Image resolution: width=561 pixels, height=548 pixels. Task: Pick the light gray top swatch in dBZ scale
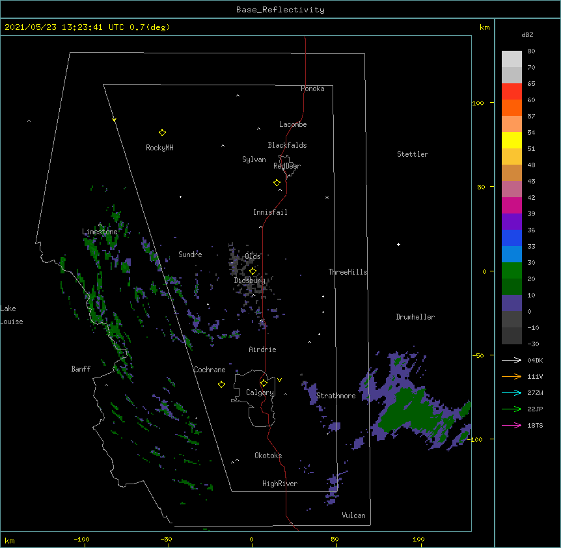512,59
